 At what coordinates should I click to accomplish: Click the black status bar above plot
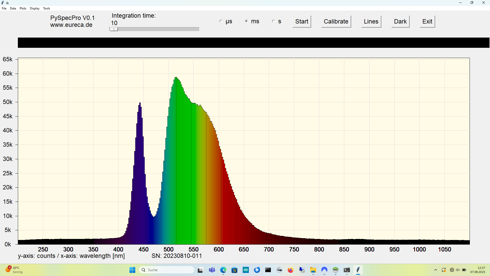pos(254,43)
